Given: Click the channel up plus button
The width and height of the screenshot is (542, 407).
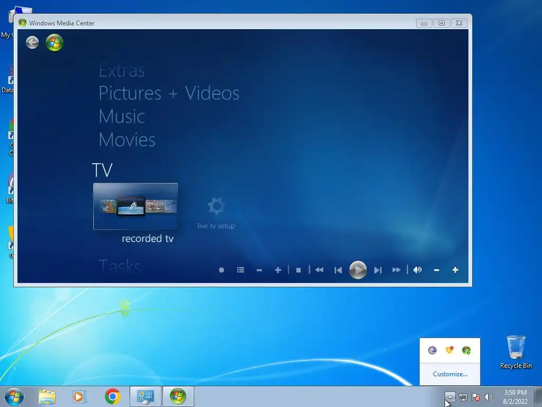Looking at the screenshot, I should [278, 270].
